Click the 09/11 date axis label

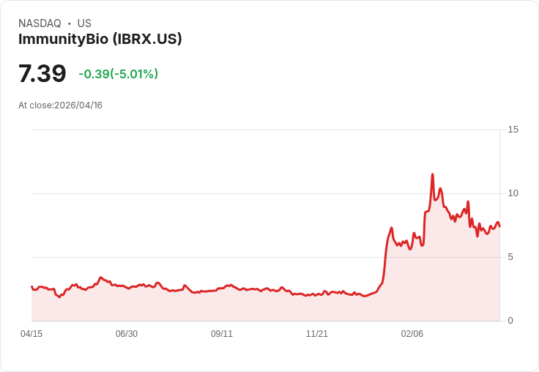click(222, 334)
